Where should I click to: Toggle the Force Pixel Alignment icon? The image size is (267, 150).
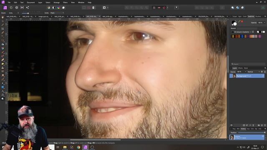[154, 7]
